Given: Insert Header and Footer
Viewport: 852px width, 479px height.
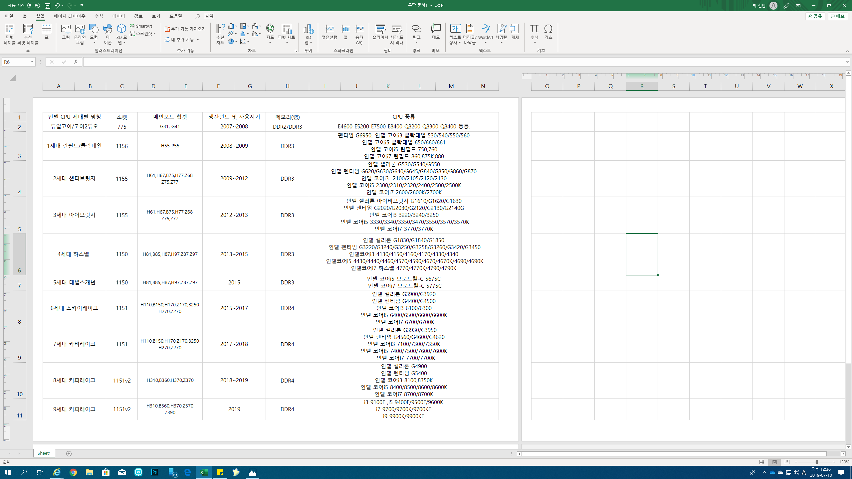Looking at the screenshot, I should pos(470,34).
